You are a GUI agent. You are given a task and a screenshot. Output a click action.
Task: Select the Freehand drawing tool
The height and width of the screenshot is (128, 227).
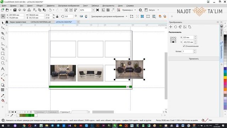pos(2,44)
